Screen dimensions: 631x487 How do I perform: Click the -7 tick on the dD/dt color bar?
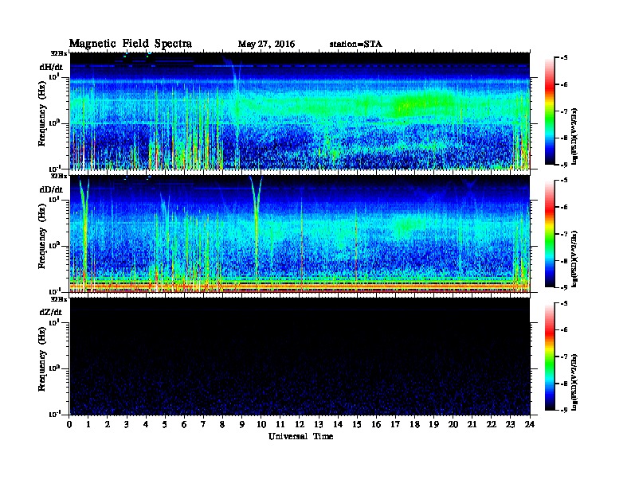[564, 234]
